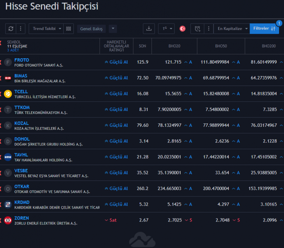
Task: Open the FROTO ticker link
Action: click(22, 60)
